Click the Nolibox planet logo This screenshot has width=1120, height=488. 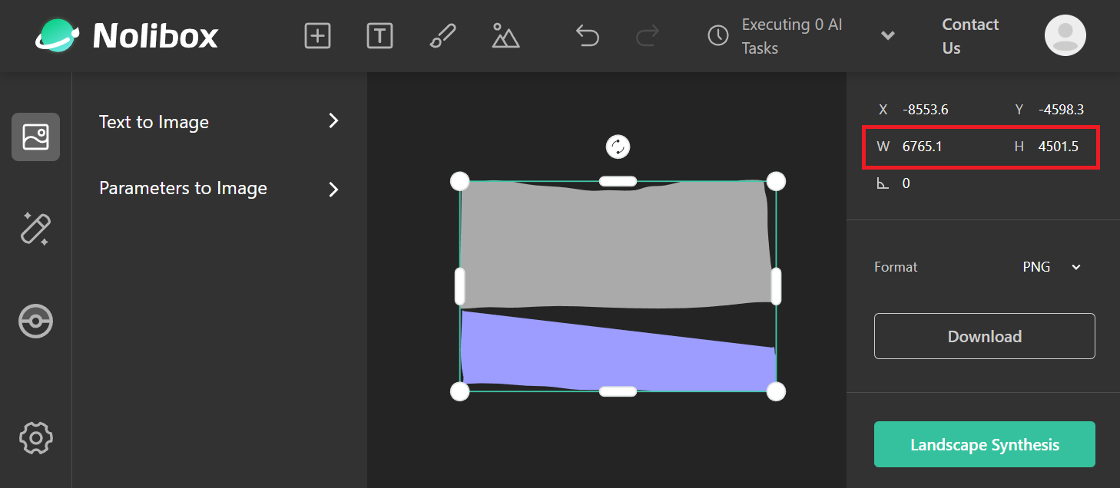click(x=58, y=35)
